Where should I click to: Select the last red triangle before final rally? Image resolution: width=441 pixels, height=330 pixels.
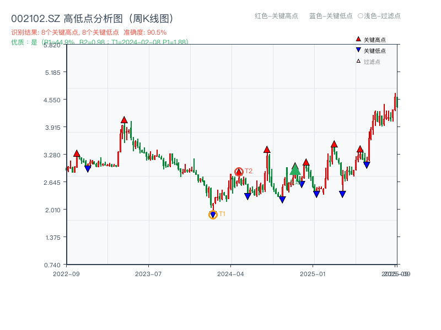pyautogui.click(x=360, y=149)
